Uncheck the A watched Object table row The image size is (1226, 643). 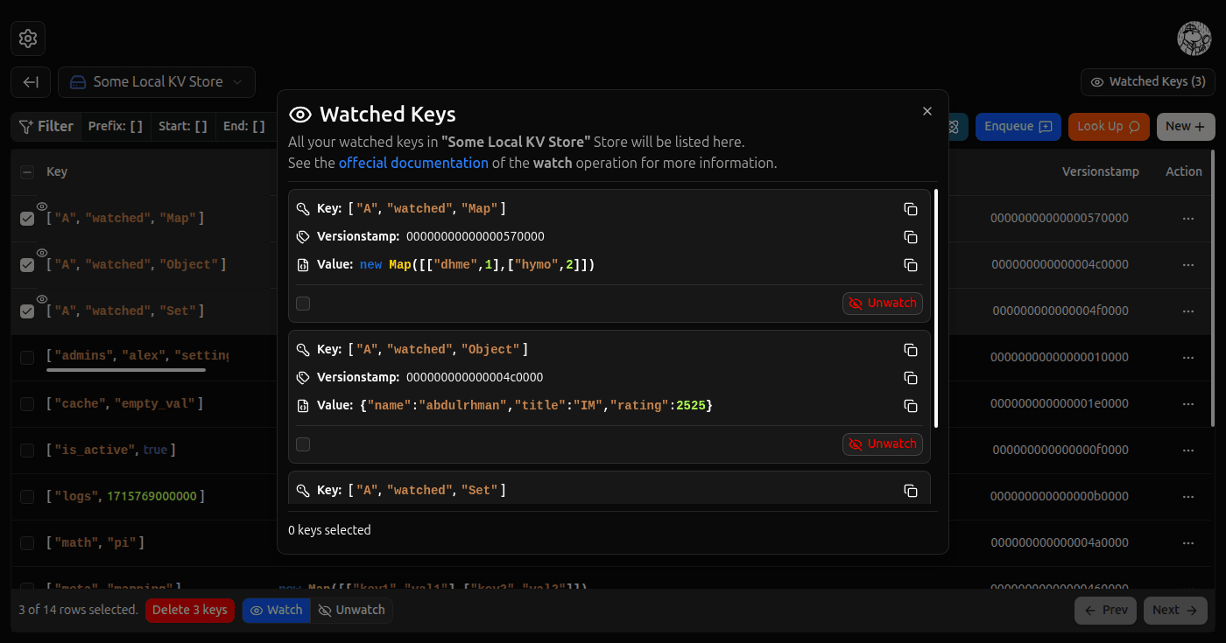[27, 265]
